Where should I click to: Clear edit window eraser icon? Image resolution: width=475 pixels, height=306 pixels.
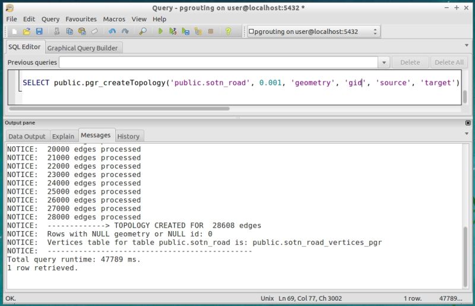click(94, 31)
